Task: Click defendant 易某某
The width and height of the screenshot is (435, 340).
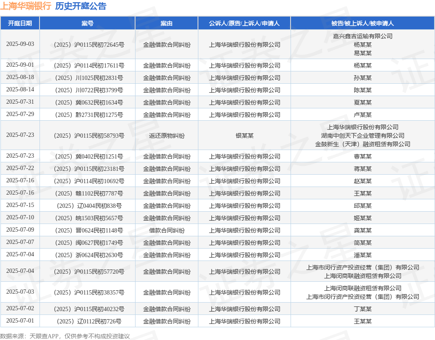Action: tap(363, 53)
